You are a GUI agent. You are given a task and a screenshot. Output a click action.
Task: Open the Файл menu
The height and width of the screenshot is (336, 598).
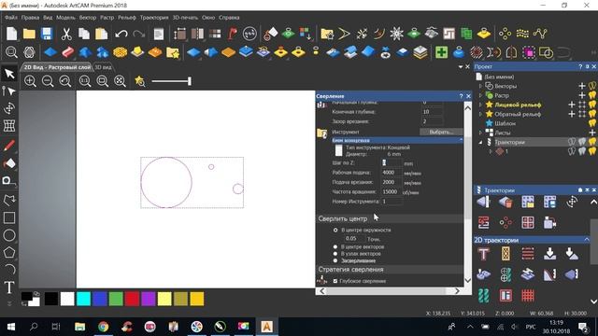[10, 18]
